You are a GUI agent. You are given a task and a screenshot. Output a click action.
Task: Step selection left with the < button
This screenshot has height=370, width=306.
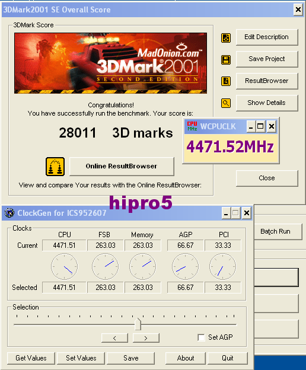tap(114, 338)
